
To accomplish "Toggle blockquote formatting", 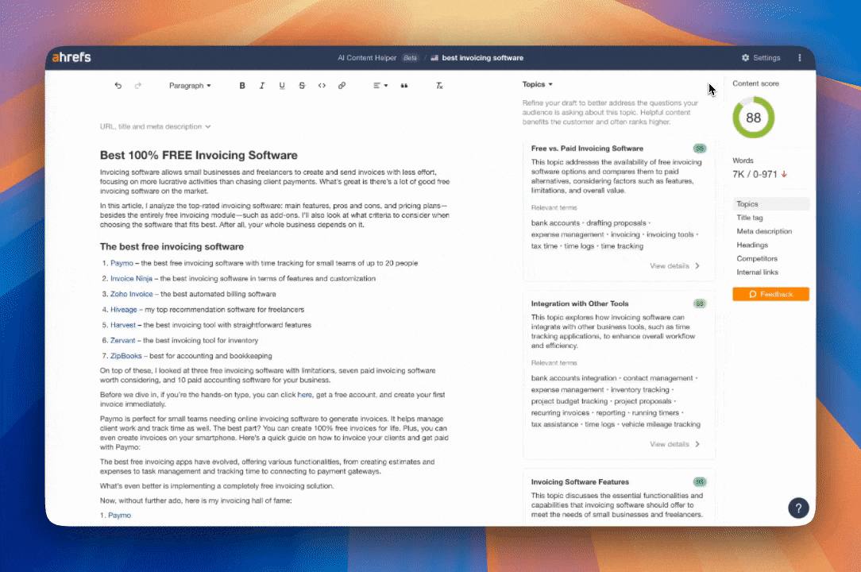I will tap(404, 85).
